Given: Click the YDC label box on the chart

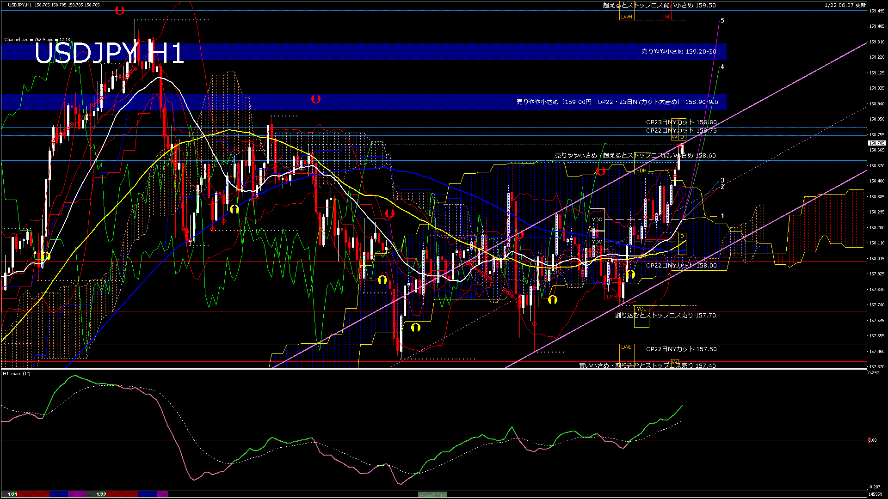Looking at the screenshot, I should pyautogui.click(x=597, y=219).
